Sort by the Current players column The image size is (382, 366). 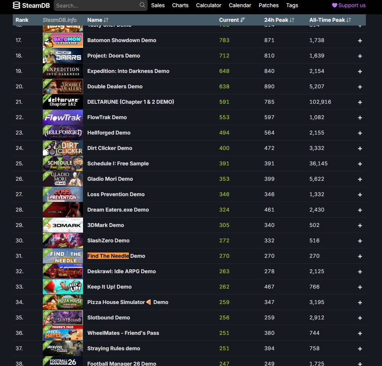click(x=232, y=20)
